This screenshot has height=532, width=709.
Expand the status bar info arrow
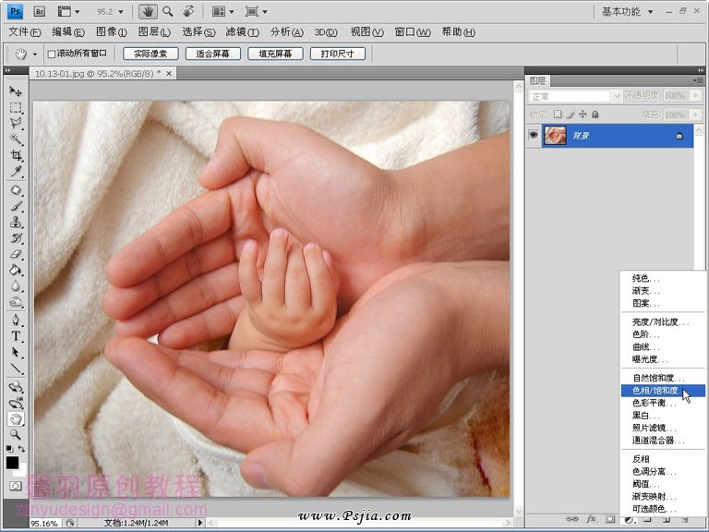point(200,523)
